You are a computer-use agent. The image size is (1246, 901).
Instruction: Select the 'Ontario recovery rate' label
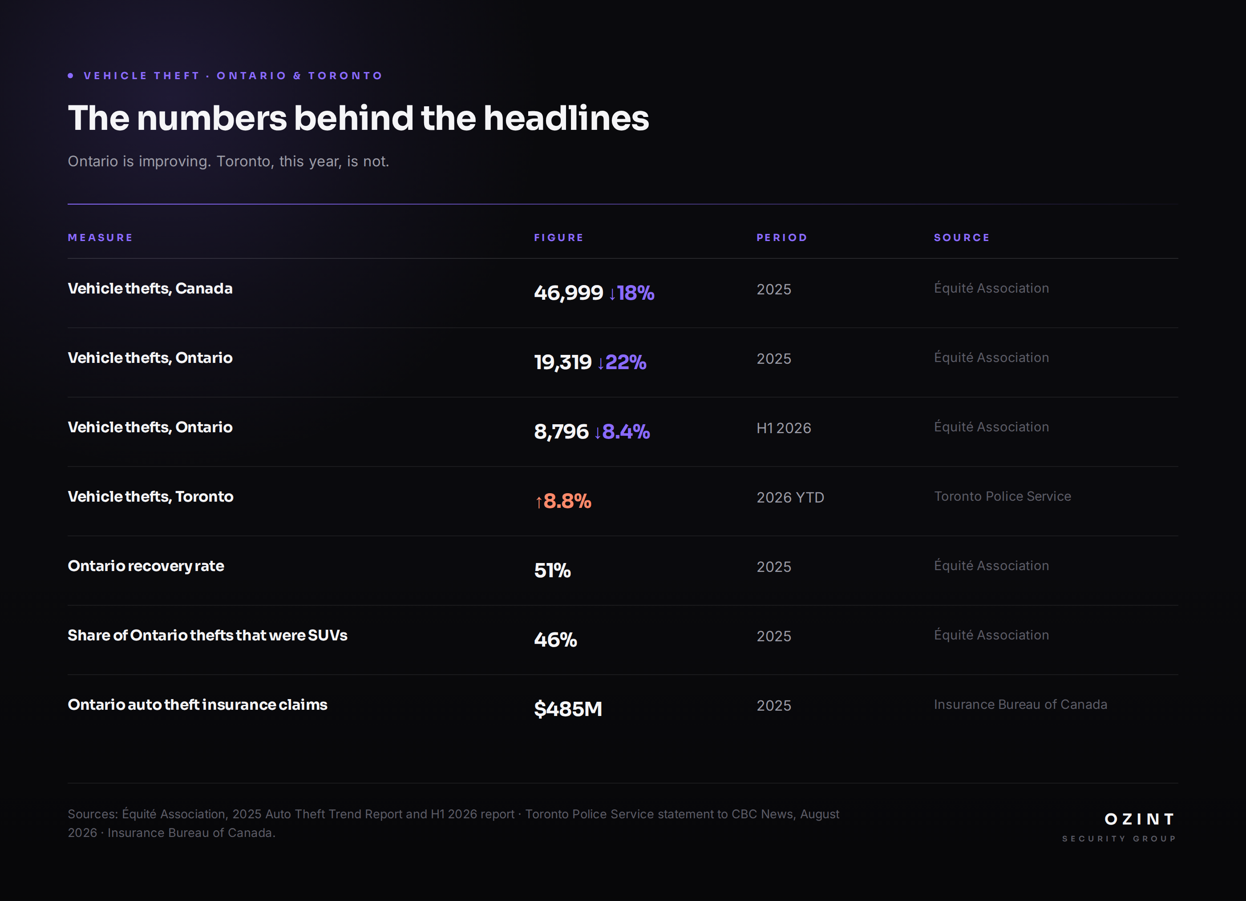tap(146, 566)
